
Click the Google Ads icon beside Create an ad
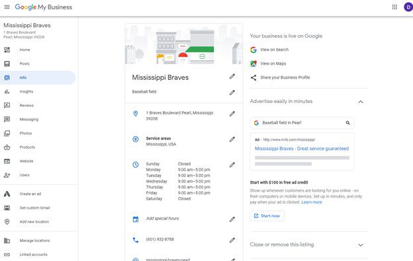click(7, 194)
